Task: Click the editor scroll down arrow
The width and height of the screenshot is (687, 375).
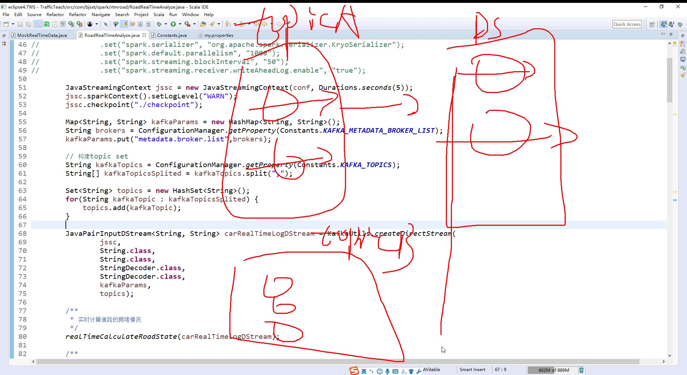Action: 669,356
